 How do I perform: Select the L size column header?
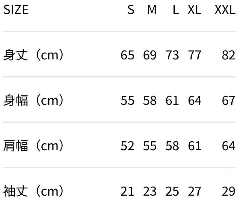click(x=176, y=10)
